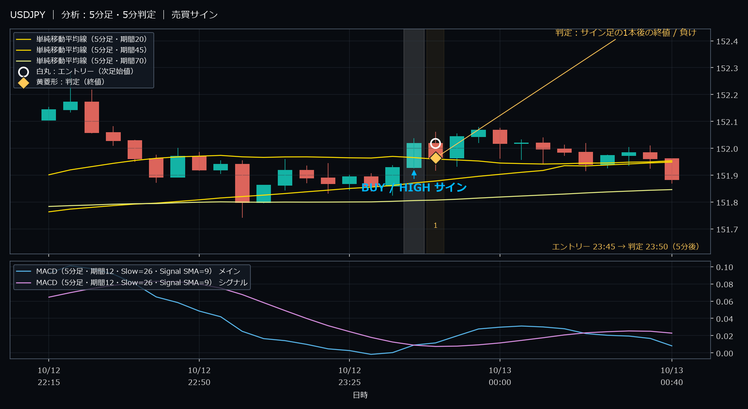748x409 pixels.
Task: Click the USDJPY title text
Action: click(28, 15)
